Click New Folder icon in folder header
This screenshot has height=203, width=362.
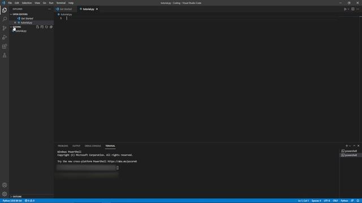coord(42,27)
